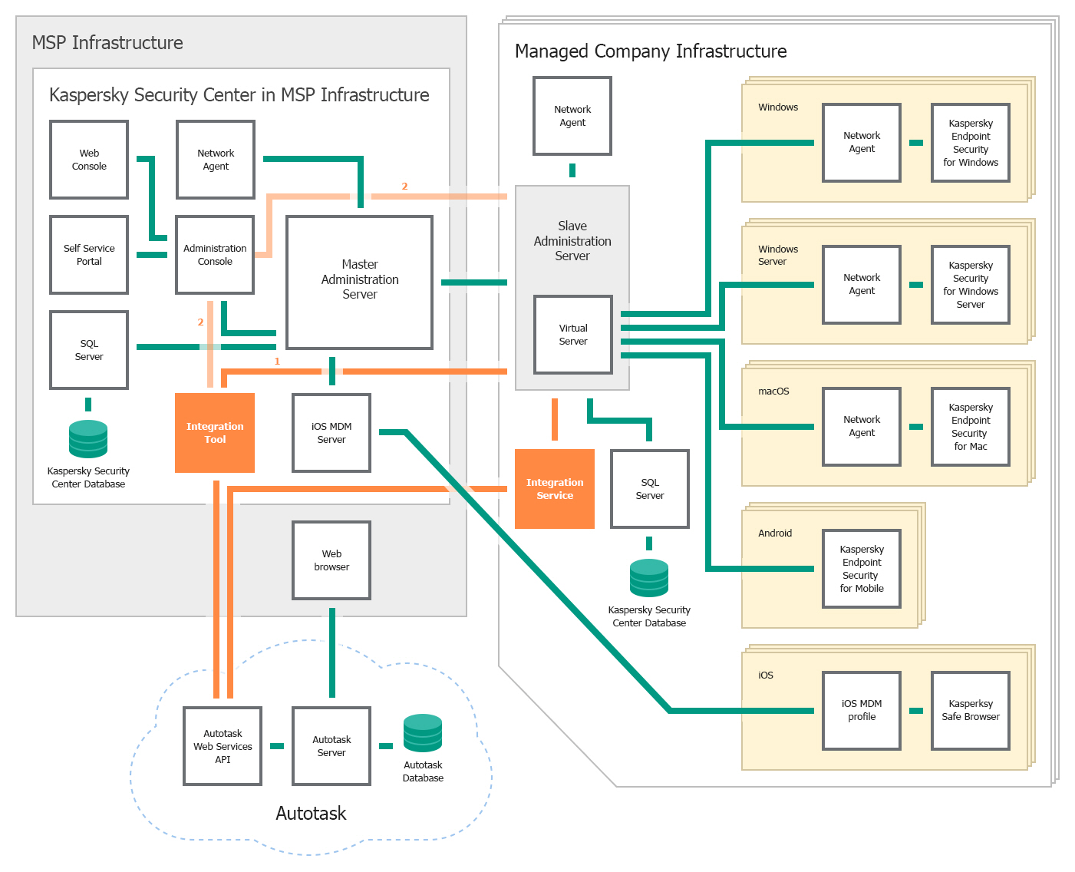Image resolution: width=1075 pixels, height=872 pixels.
Task: Select the Kaspersky Security Center Database cylinder icon
Action: 87,440
